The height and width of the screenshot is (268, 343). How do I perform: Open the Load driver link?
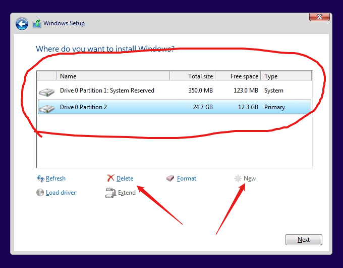61,193
